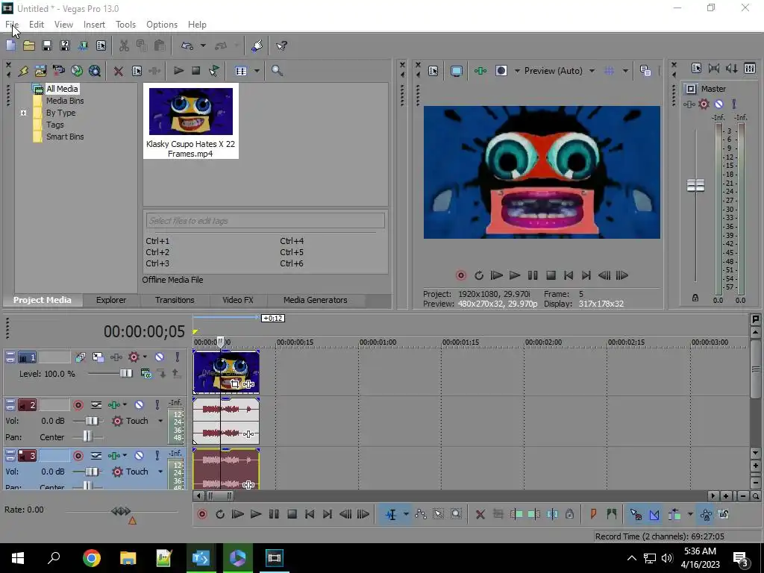Viewport: 764px width, 573px height.
Task: Open File Explorer from the taskbar
Action: pos(128,558)
